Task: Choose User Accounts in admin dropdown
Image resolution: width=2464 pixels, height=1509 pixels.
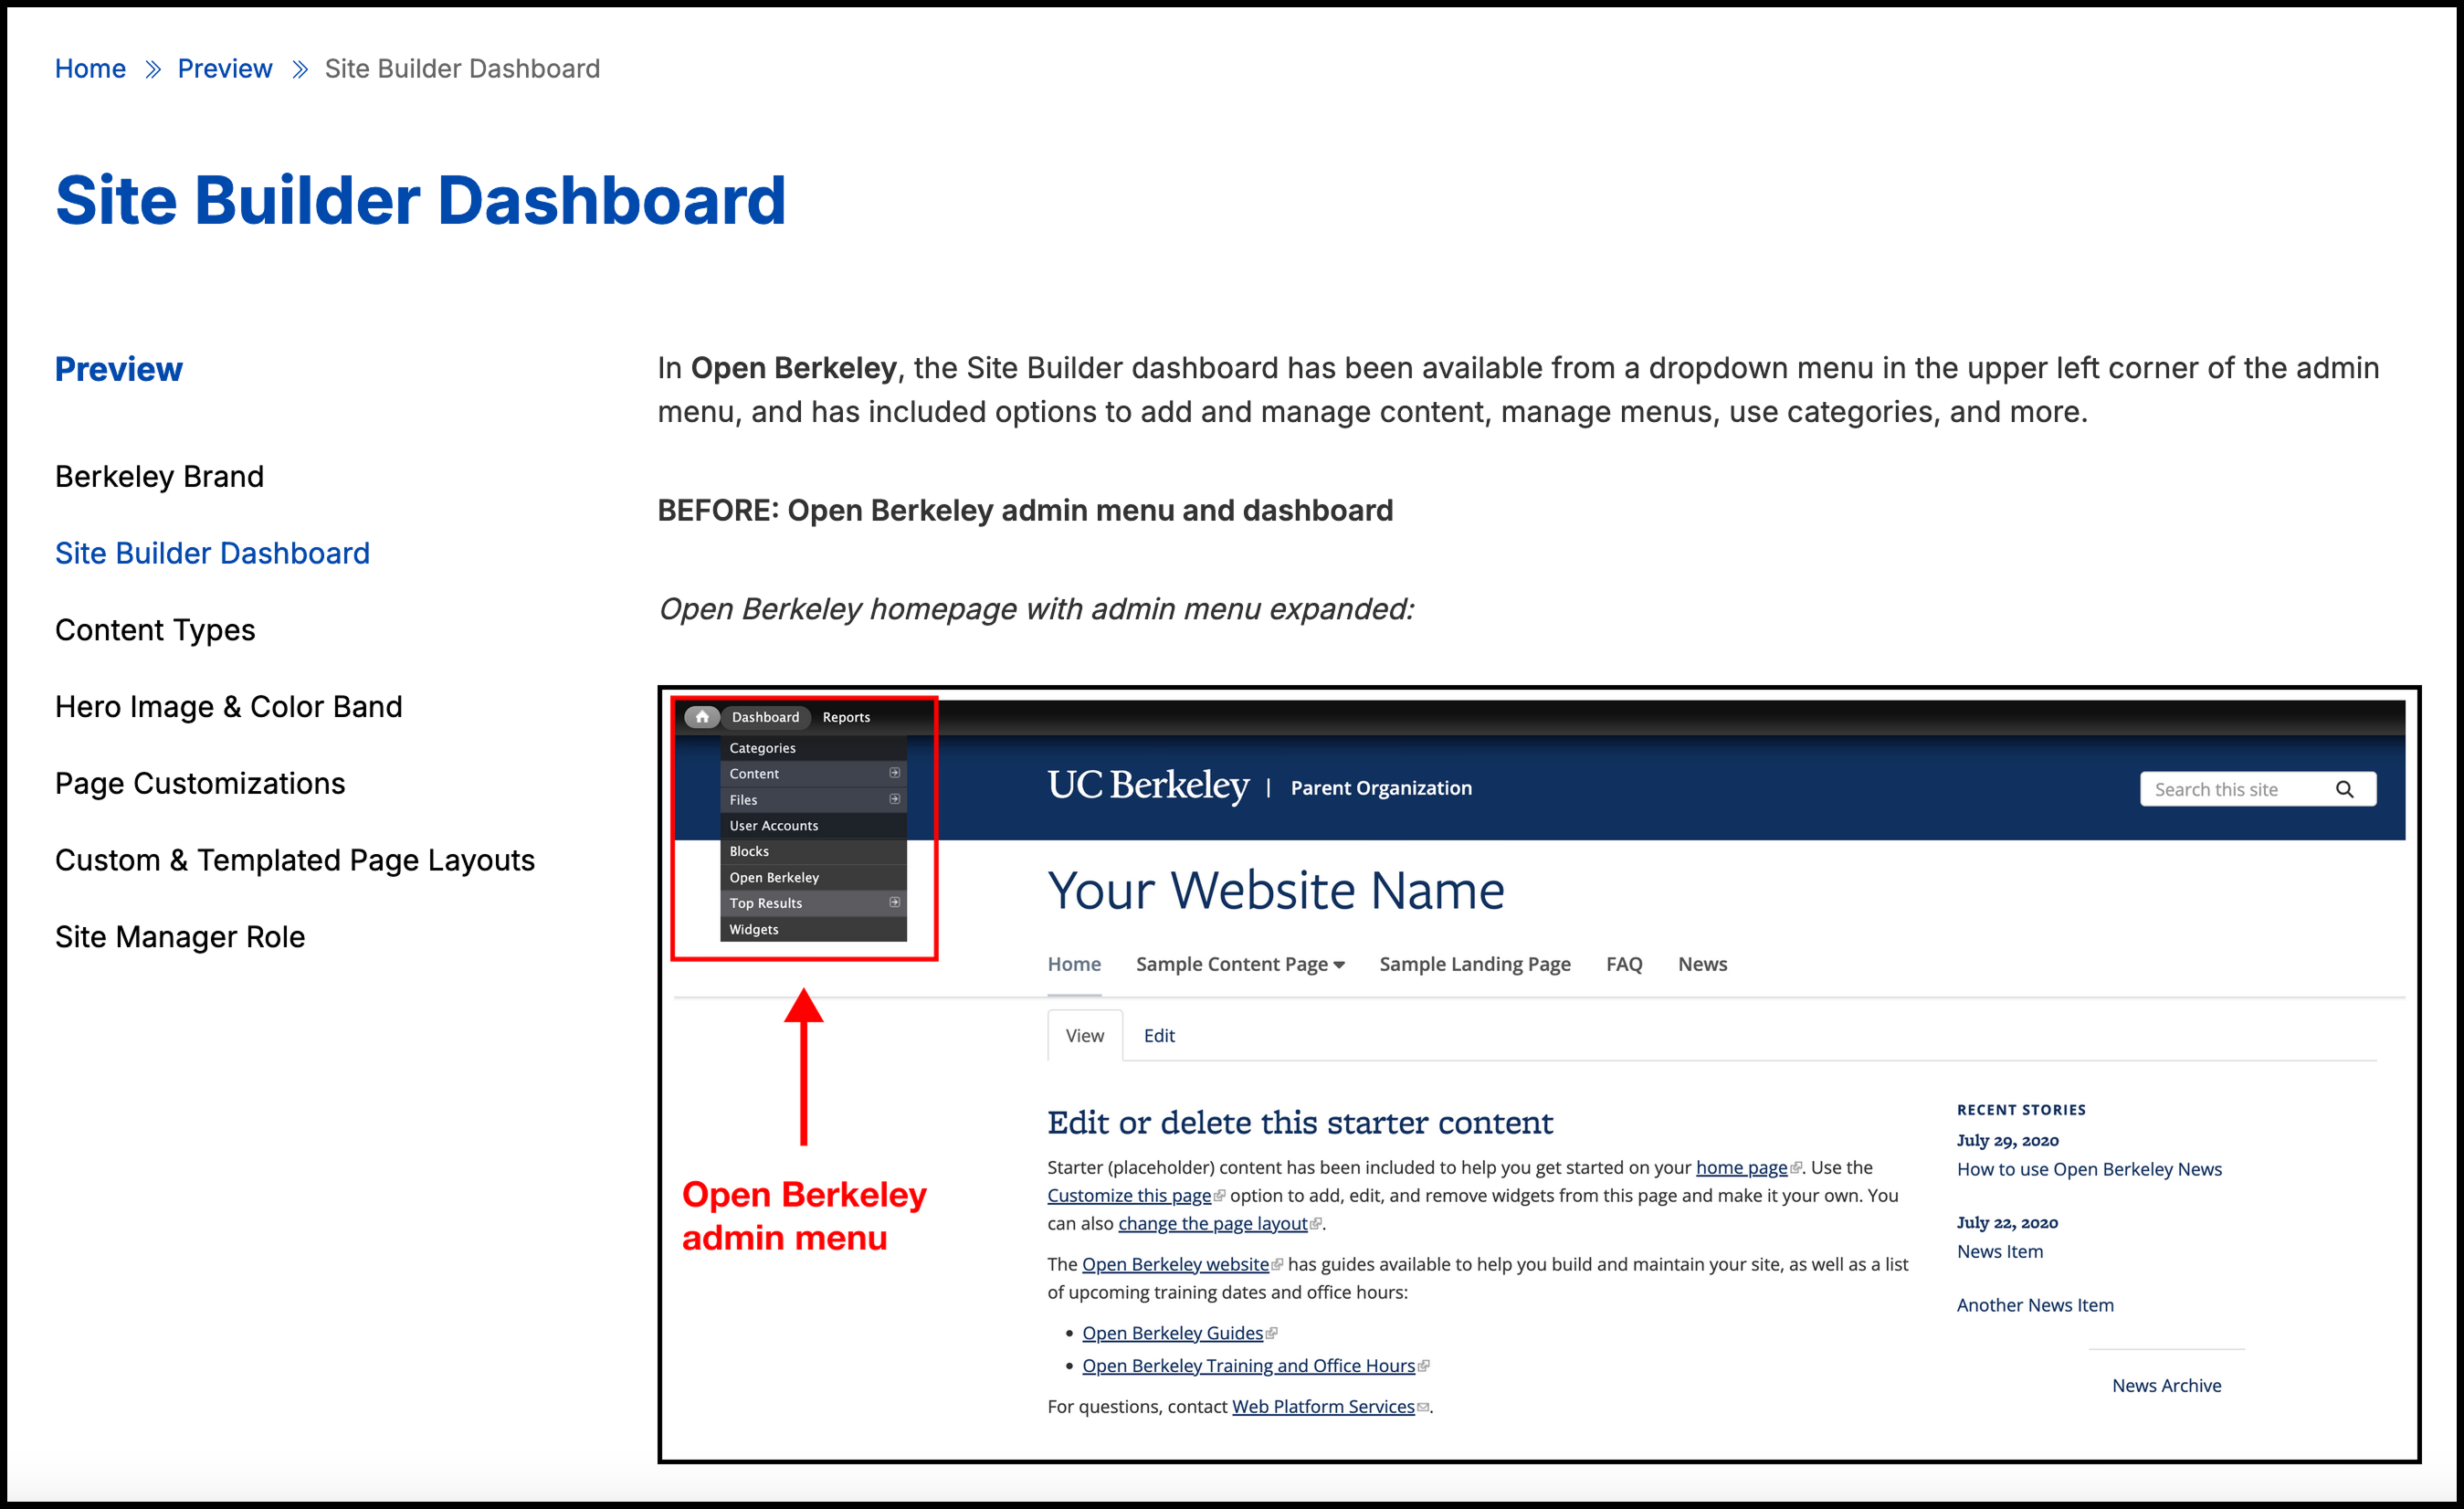Action: [813, 825]
